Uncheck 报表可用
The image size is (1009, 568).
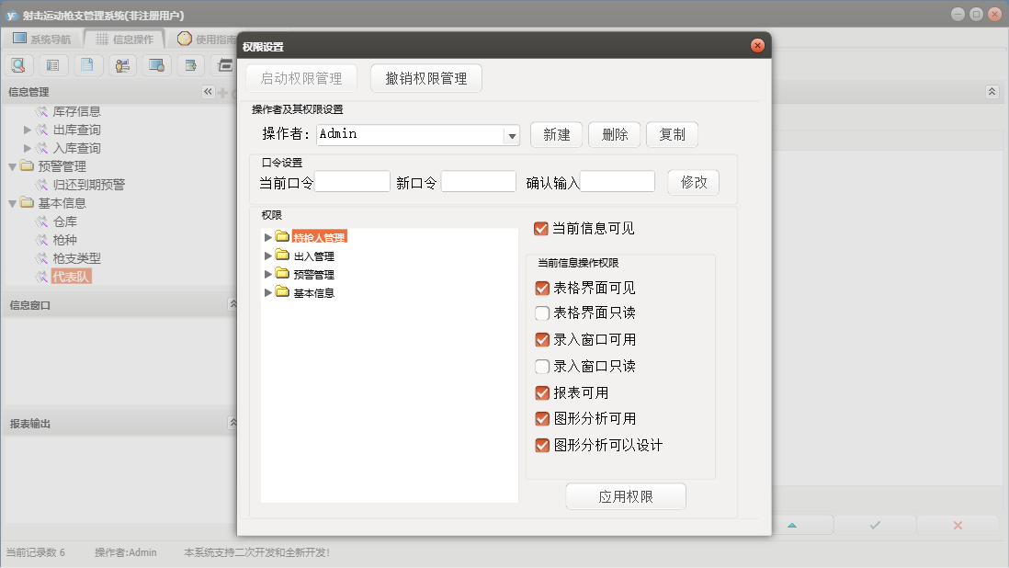542,393
